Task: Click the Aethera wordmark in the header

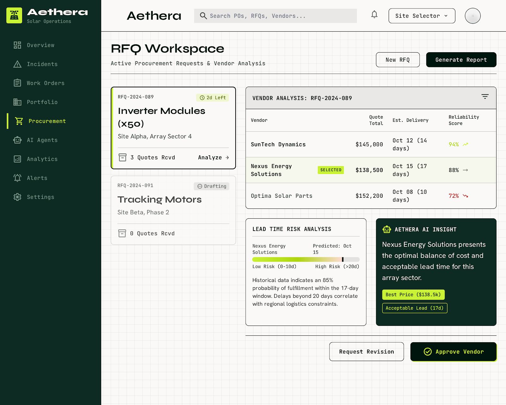Action: click(x=154, y=16)
